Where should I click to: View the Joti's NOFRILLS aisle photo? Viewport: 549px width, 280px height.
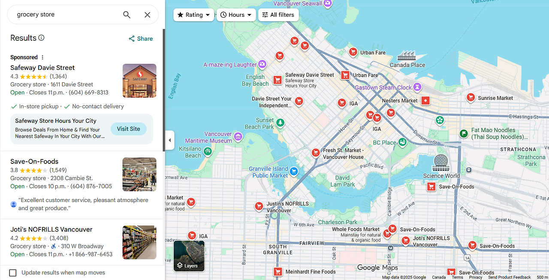coord(139,242)
